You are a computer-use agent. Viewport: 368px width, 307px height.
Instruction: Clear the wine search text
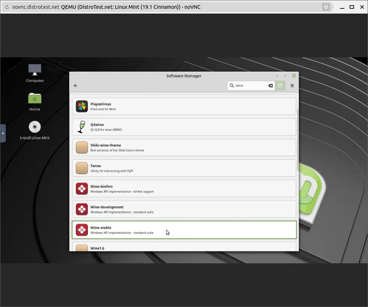tap(270, 86)
